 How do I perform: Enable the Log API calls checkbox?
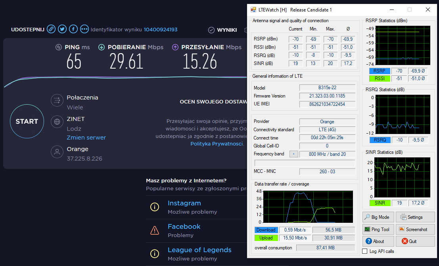point(365,251)
